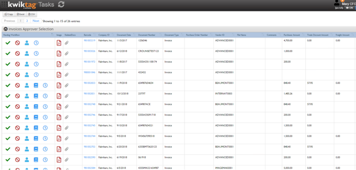Open barcode link 981002584
The height and width of the screenshot is (170, 356).
[x=89, y=168]
